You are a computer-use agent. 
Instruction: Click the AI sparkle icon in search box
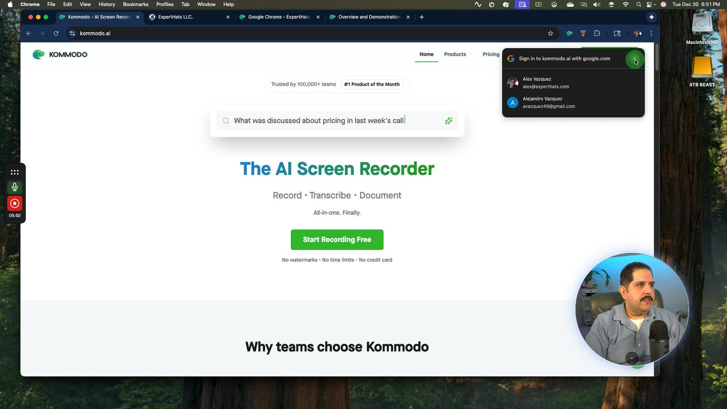coord(448,121)
